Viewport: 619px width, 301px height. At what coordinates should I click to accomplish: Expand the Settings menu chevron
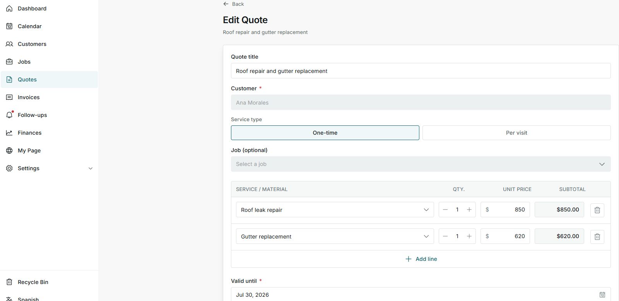click(91, 168)
